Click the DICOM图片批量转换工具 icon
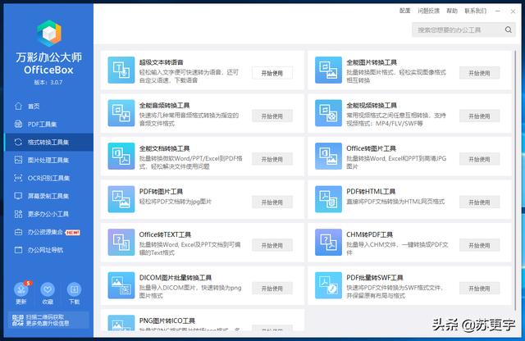Image resolution: width=525 pixels, height=341 pixels. (121, 285)
